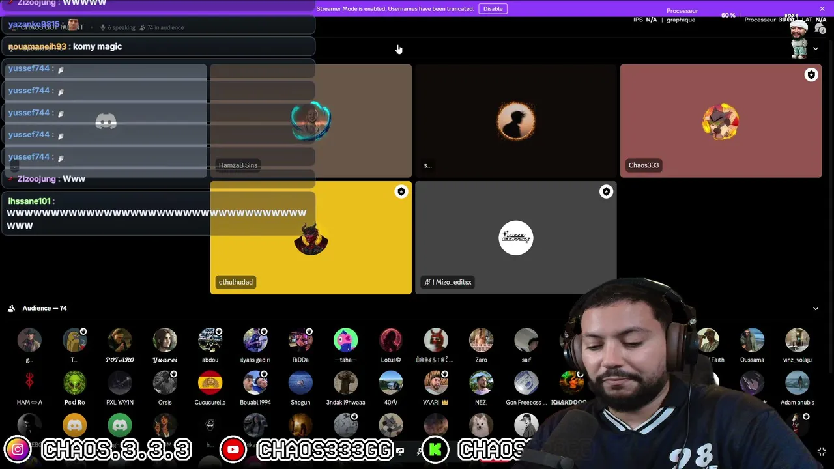Click the moderator badge on the Chaos333 tile
This screenshot has width=834, height=469.
[x=811, y=75]
